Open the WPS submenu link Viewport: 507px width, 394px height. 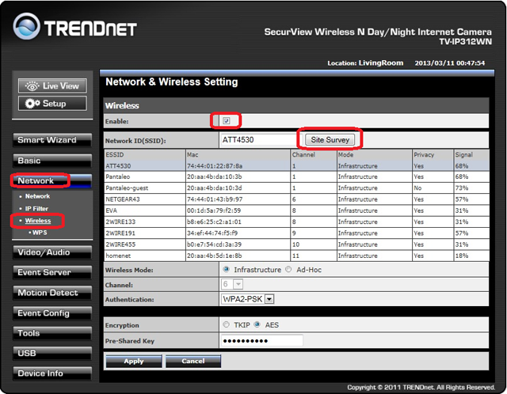(x=39, y=233)
